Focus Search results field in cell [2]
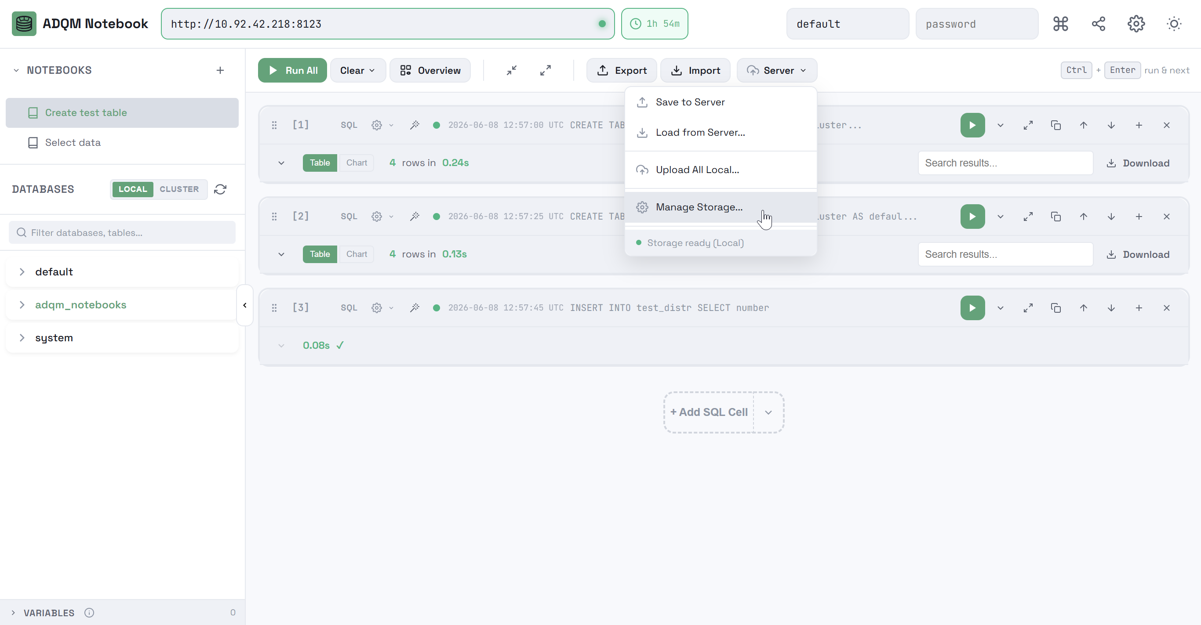 [x=1005, y=254]
